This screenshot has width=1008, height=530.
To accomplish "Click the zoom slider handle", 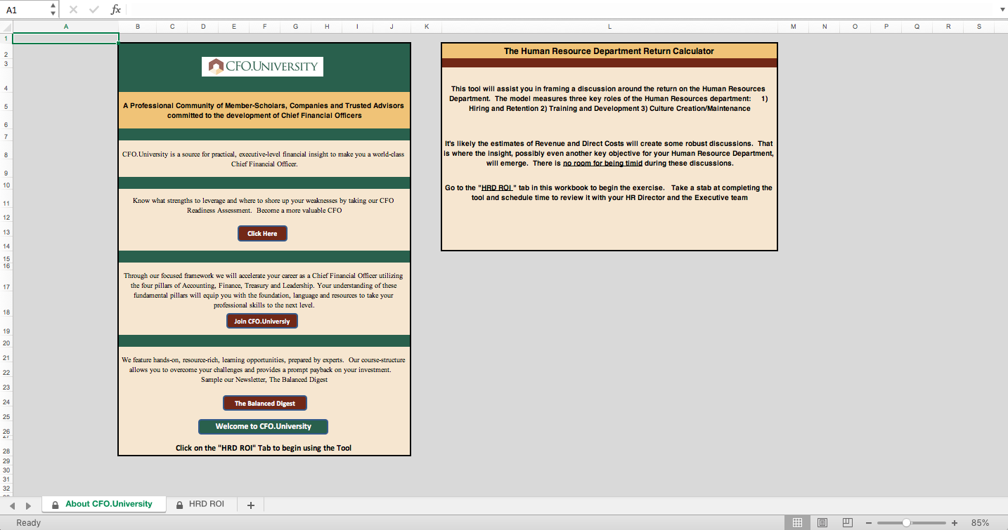I will point(906,523).
